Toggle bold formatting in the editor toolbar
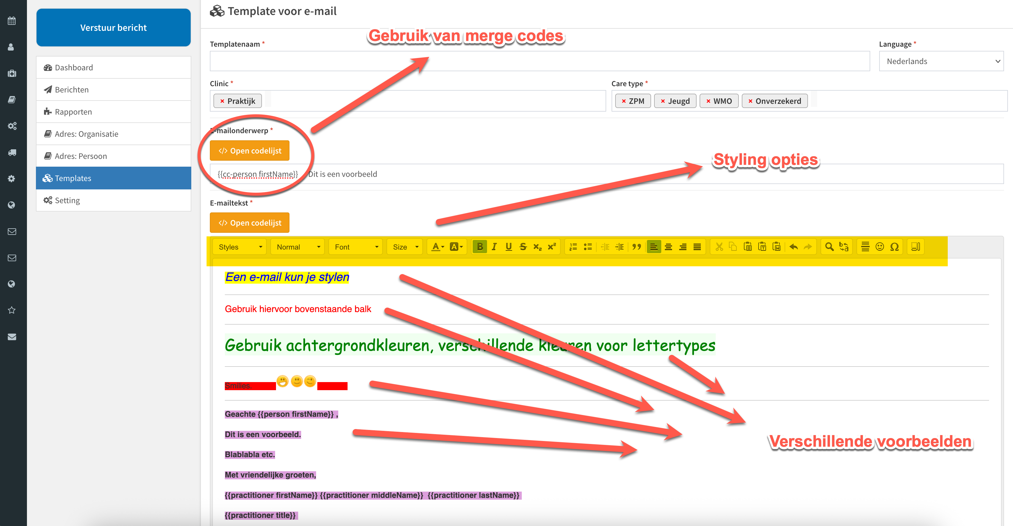The width and height of the screenshot is (1013, 526). pyautogui.click(x=480, y=247)
